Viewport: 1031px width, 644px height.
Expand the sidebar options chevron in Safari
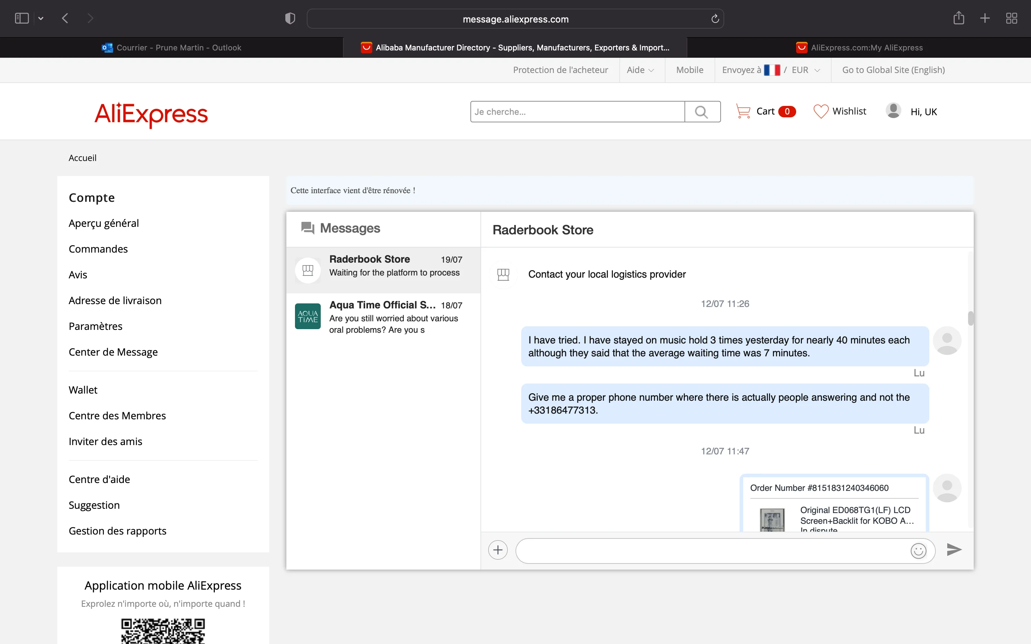coord(41,18)
